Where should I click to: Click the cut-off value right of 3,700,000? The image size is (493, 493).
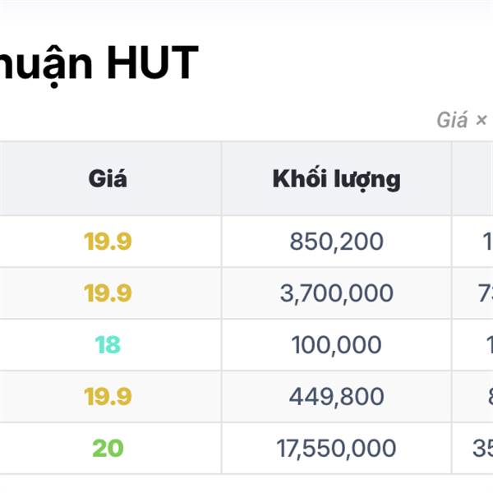click(x=483, y=293)
